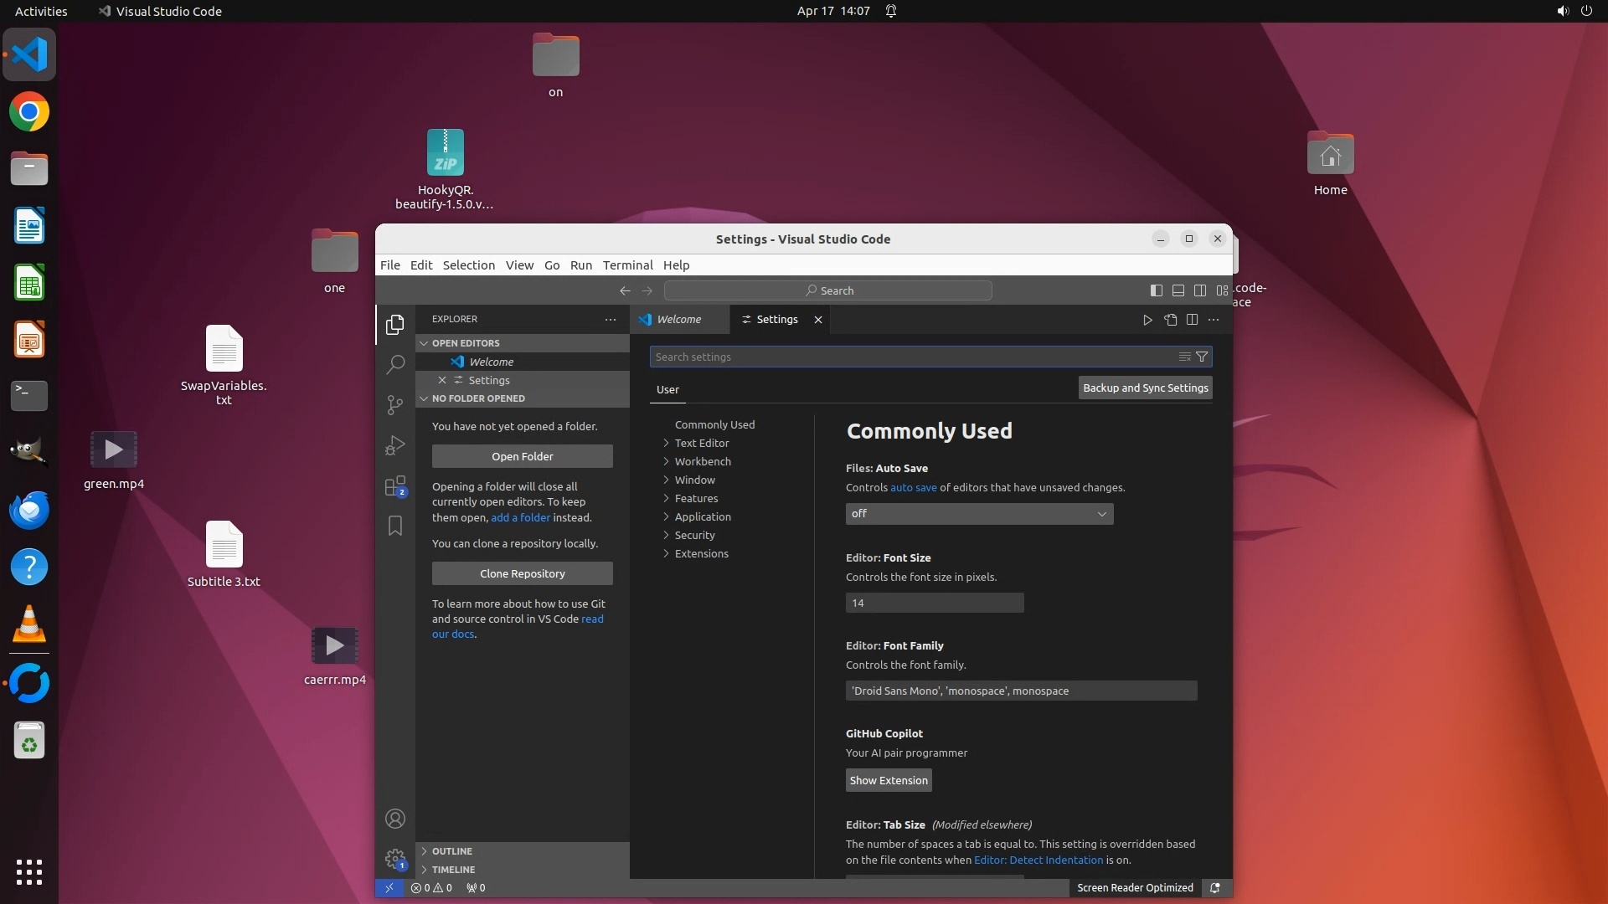
Task: Open the Extensions view icon
Action: coord(395,486)
